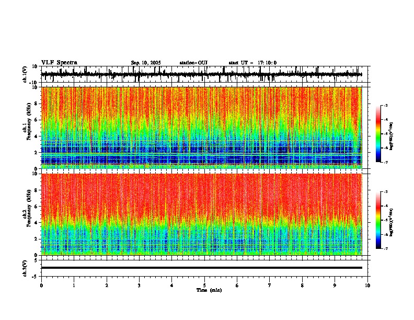Screen dimensions: 414x320
Task: Click the "ch.1(V)" waveform axis label
Action: [x=25, y=74]
